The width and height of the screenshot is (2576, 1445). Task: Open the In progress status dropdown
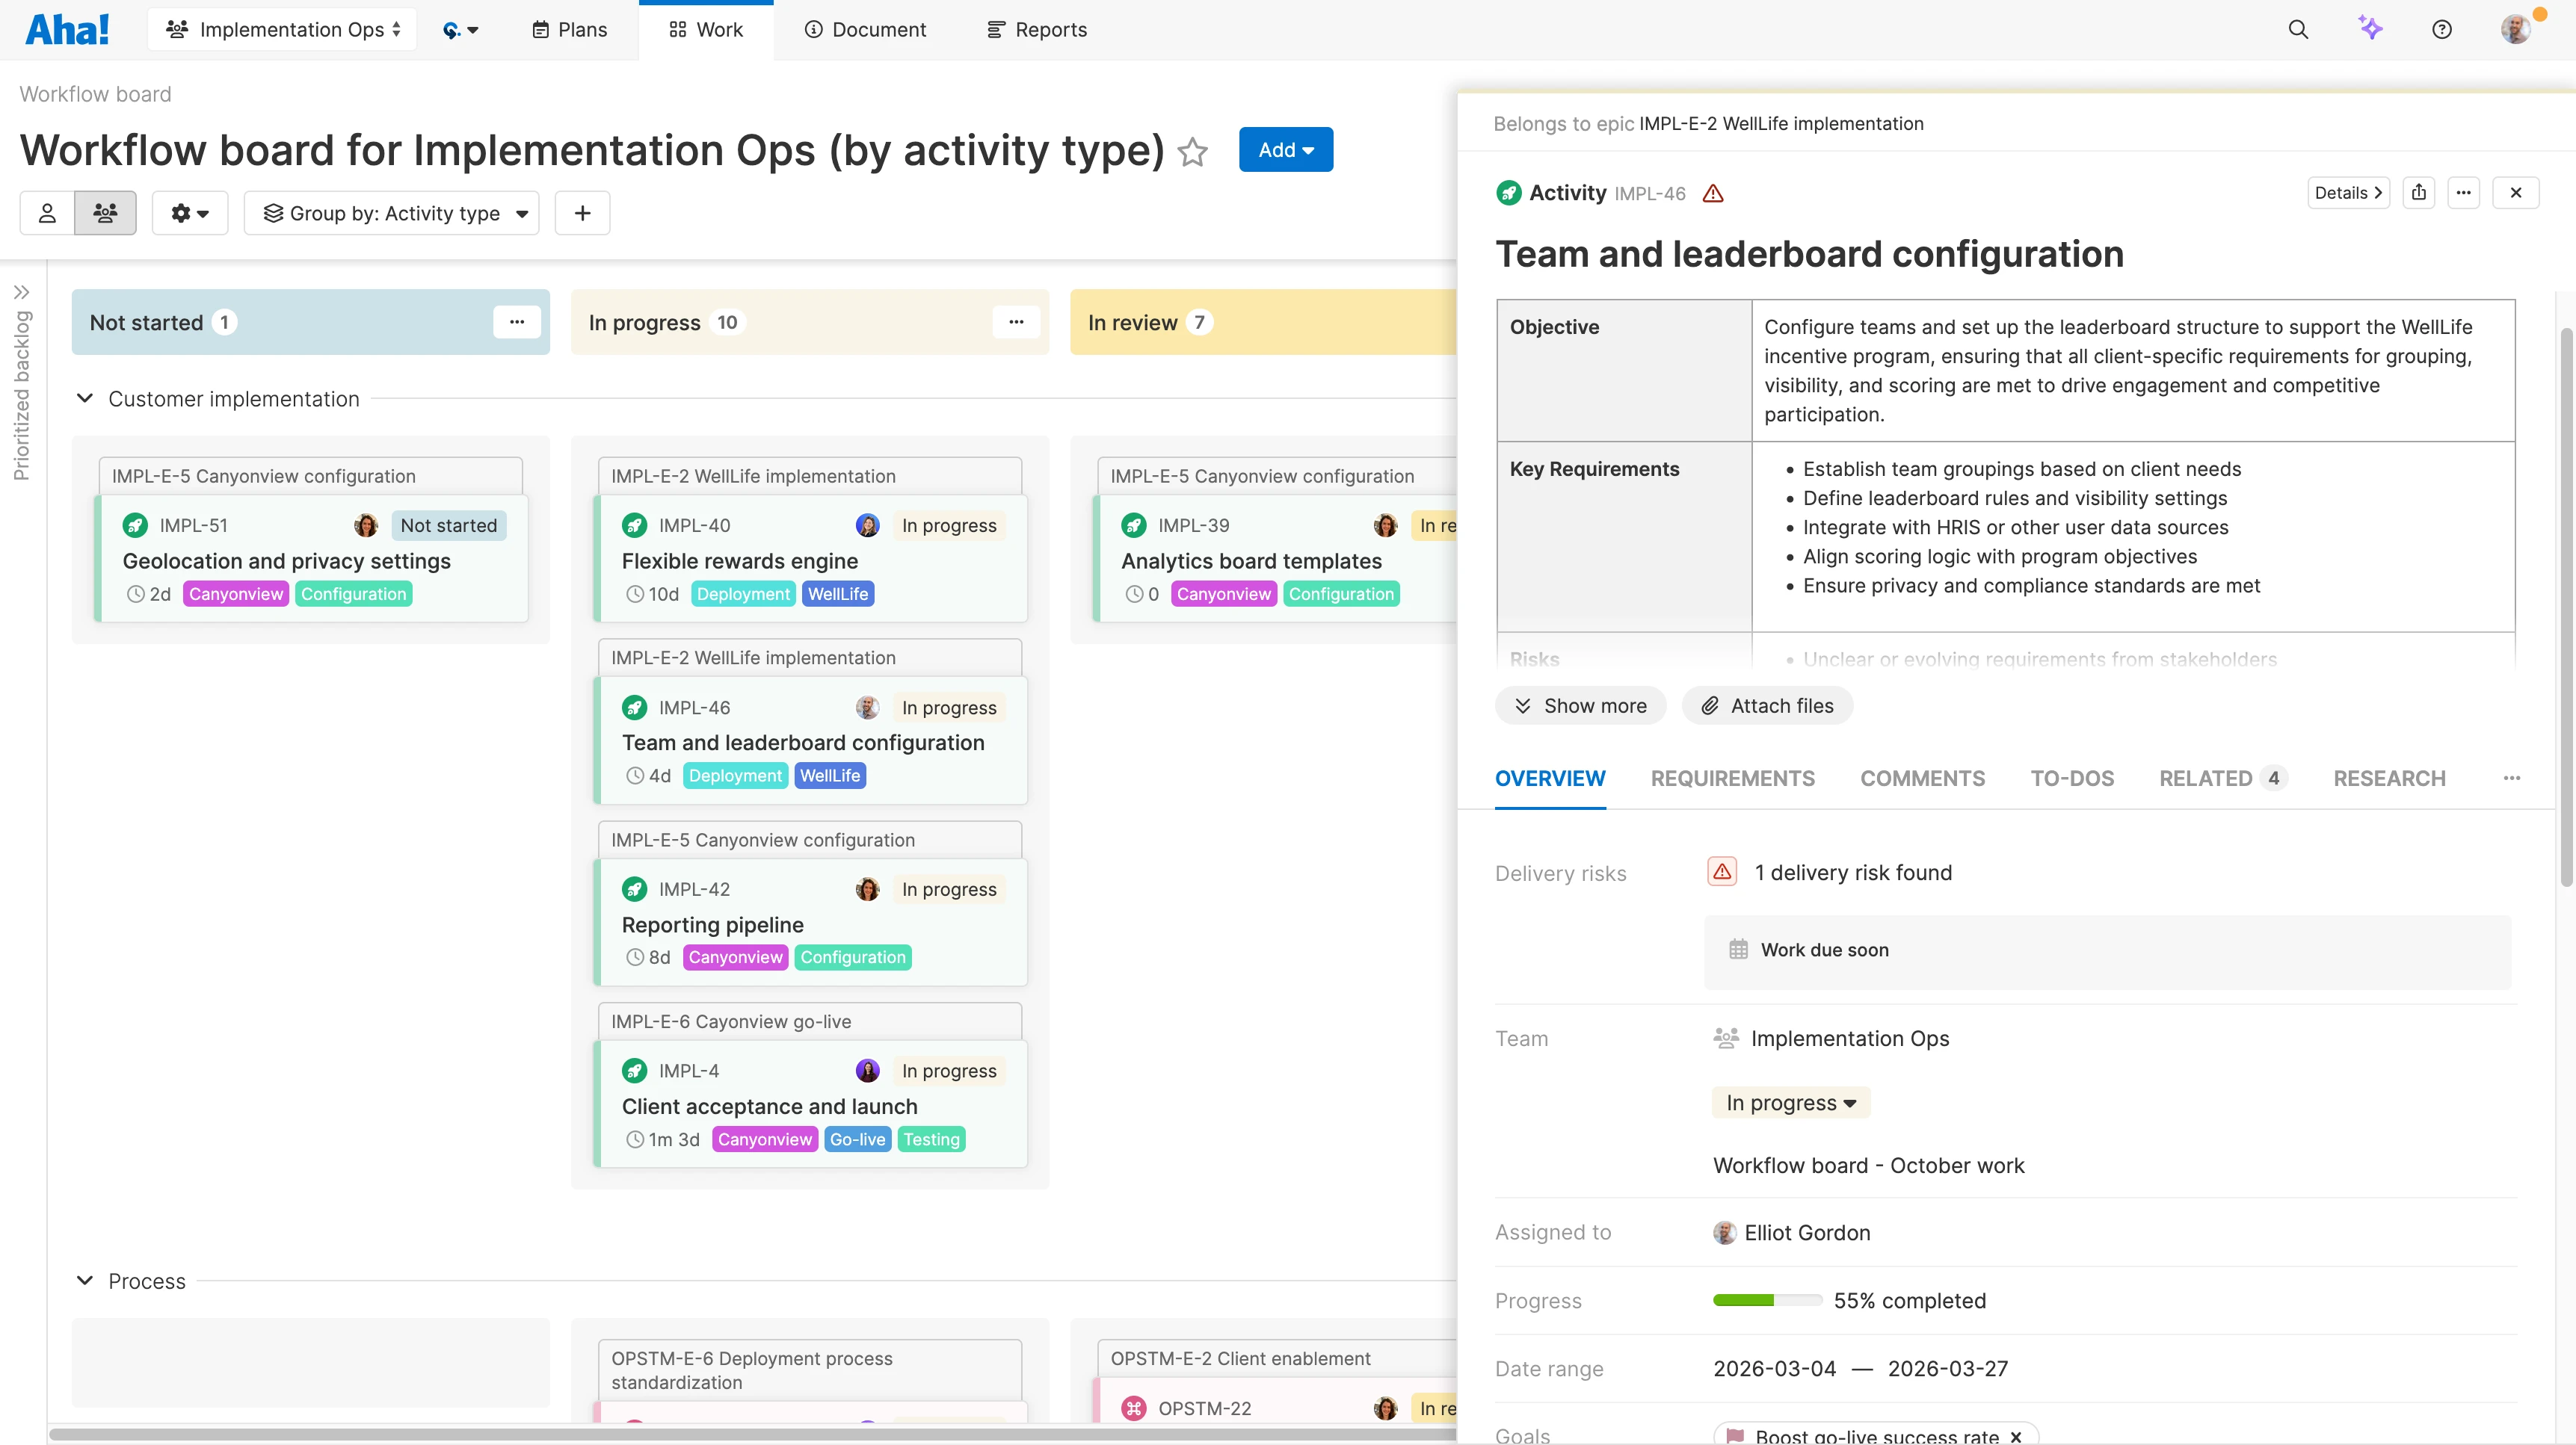click(1789, 1102)
